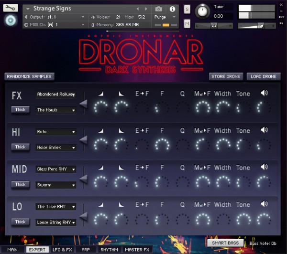Click the MID row sample balance arrow
Viewport: 287px width, 254px height.
click(83, 179)
